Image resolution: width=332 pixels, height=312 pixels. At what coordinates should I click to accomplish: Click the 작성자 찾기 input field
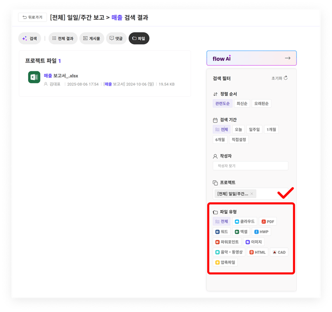(250, 166)
